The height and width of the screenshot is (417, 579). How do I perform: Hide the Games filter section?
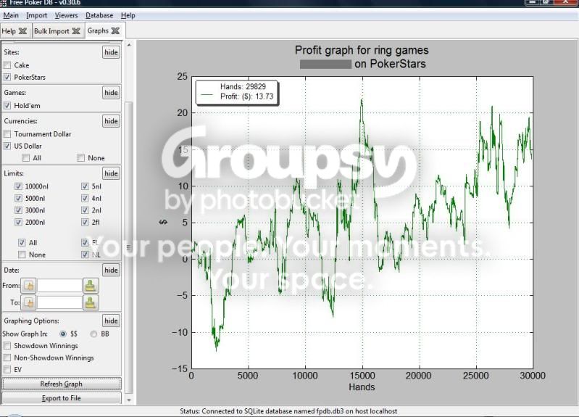point(111,92)
